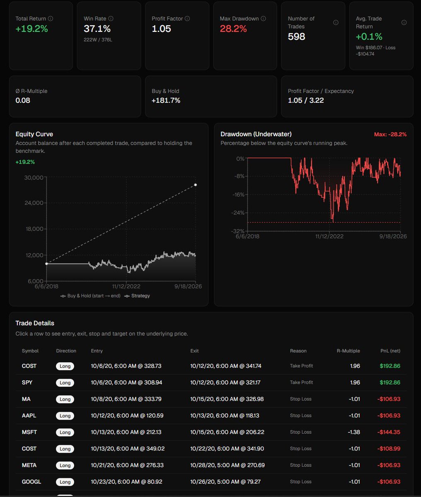
Task: Click the Direction column header
Action: (x=66, y=351)
